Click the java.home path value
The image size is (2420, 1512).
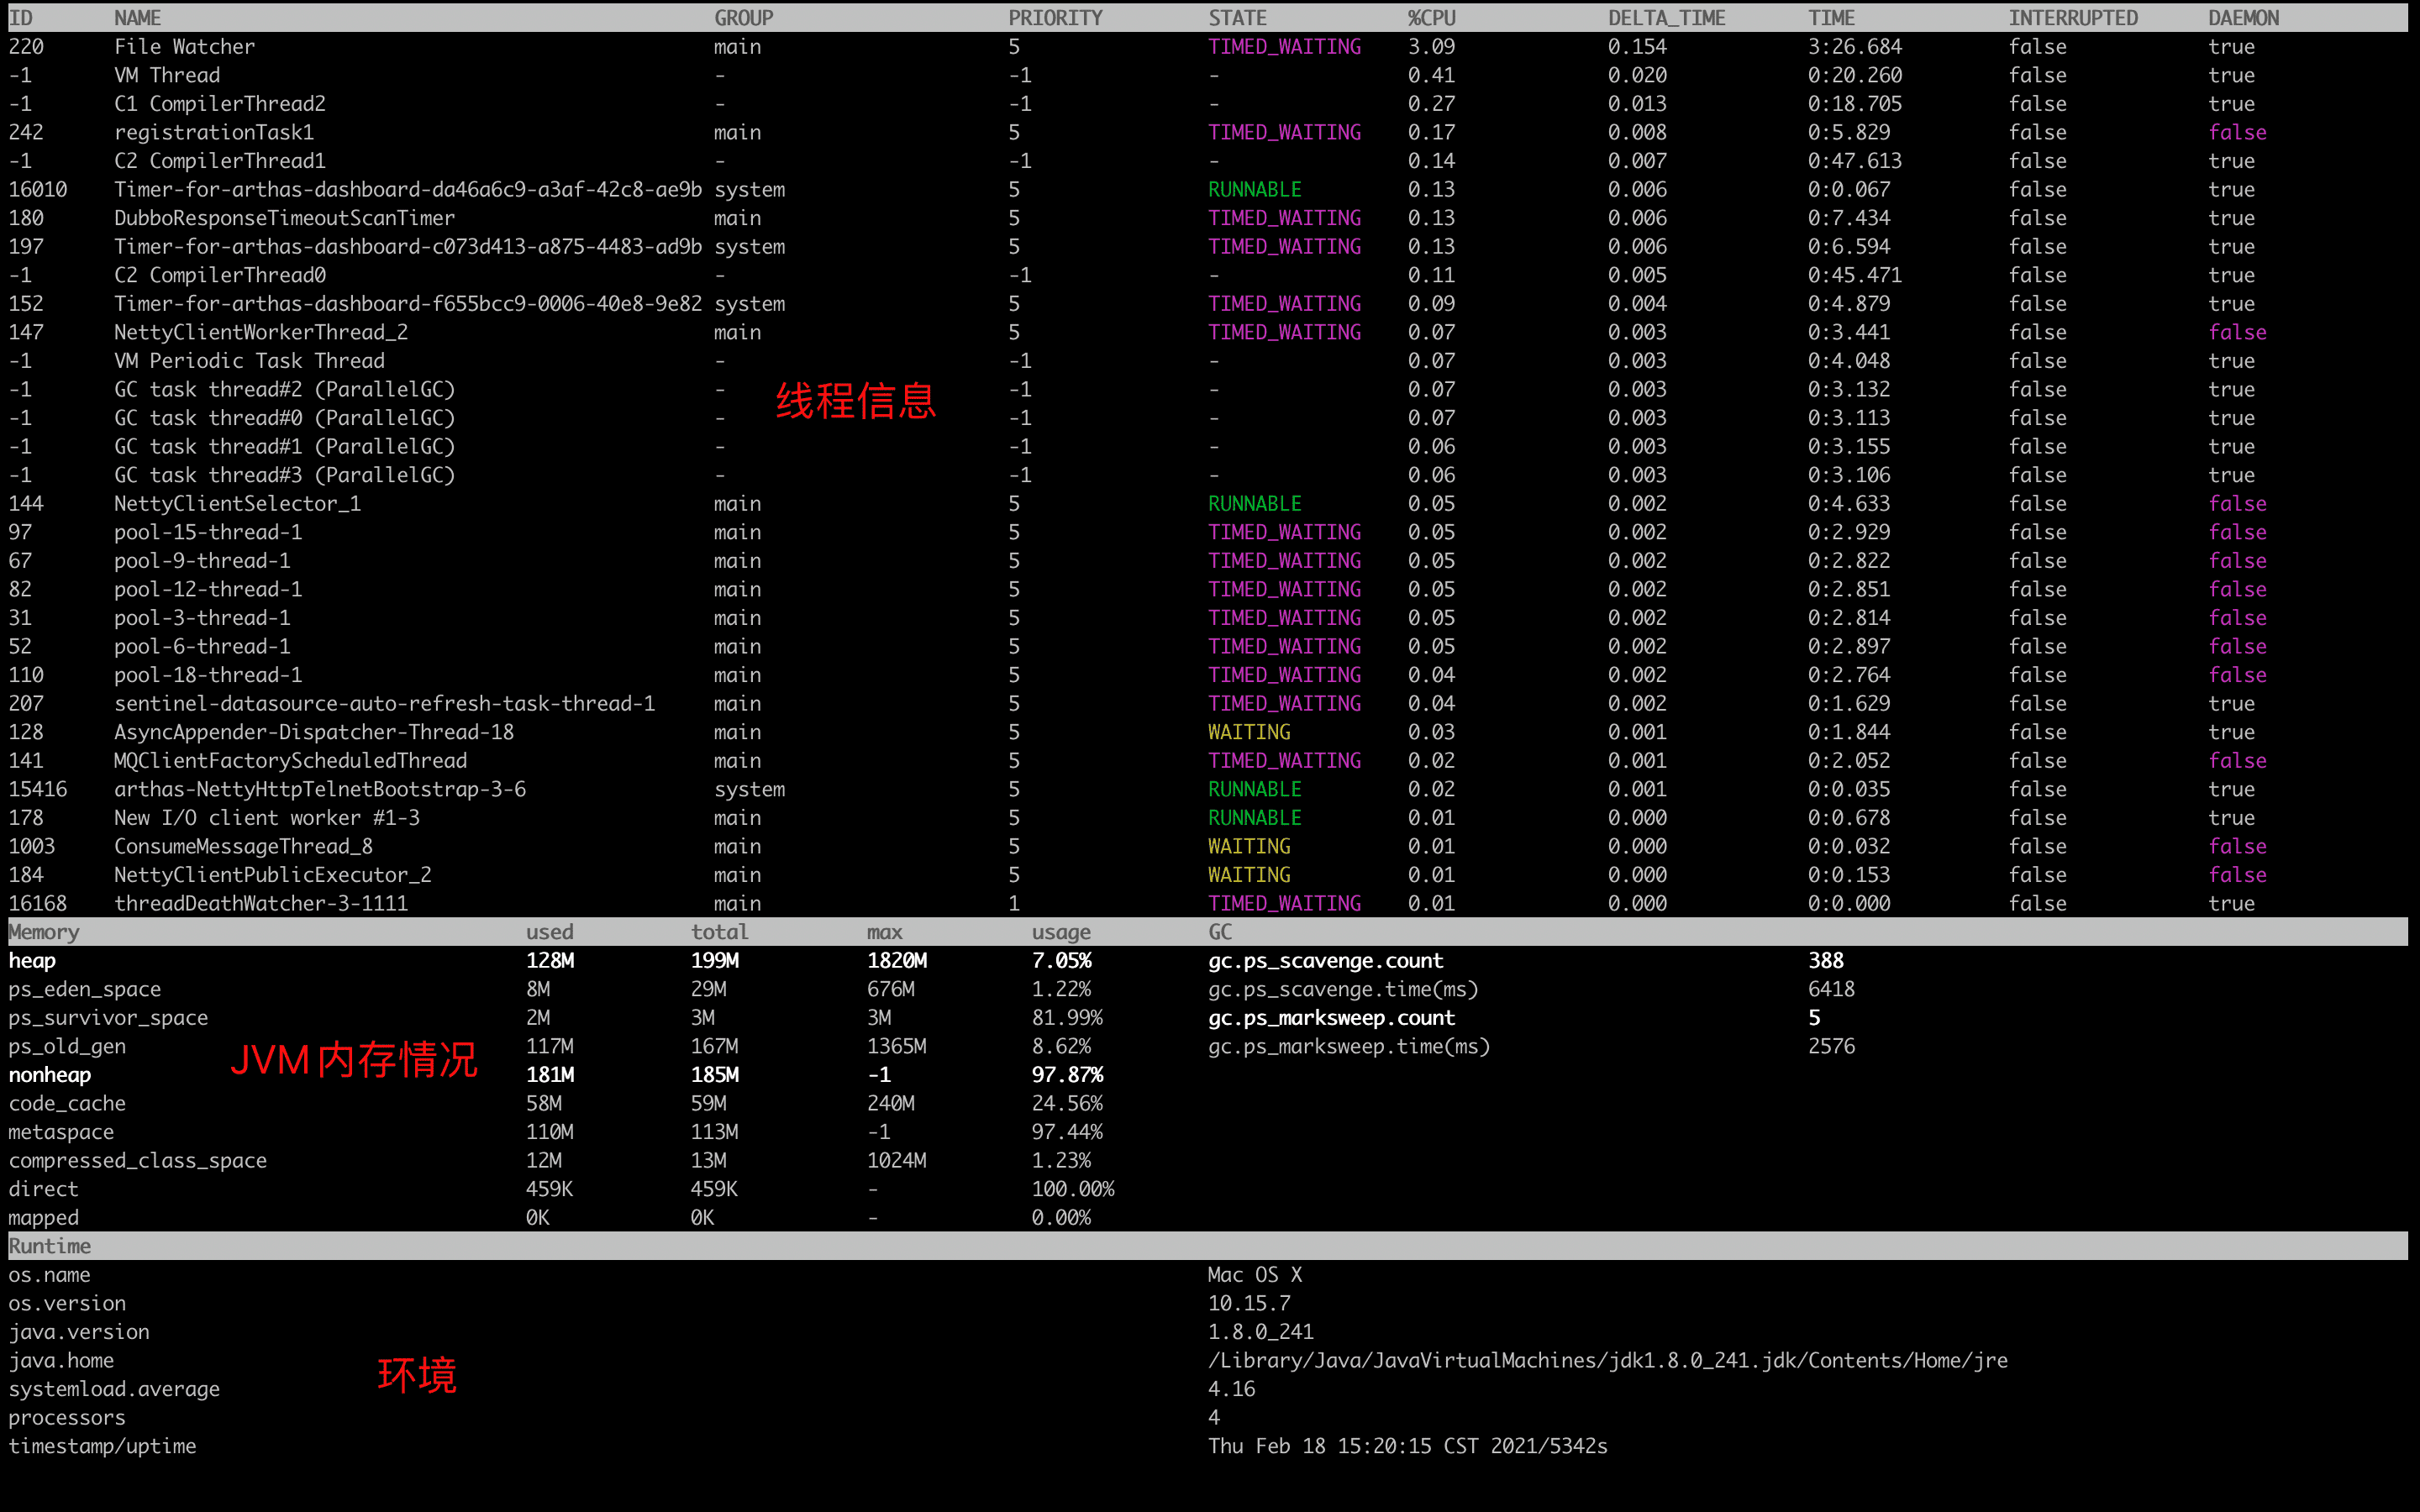coord(1607,1360)
